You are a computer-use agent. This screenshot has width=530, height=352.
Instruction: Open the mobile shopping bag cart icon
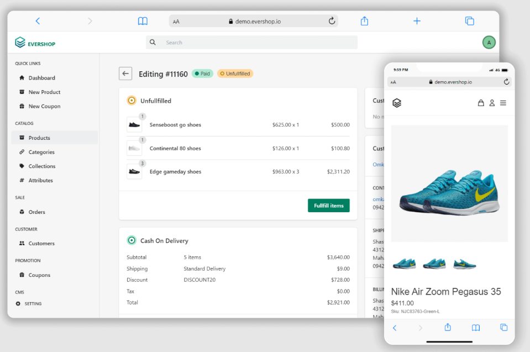point(481,103)
